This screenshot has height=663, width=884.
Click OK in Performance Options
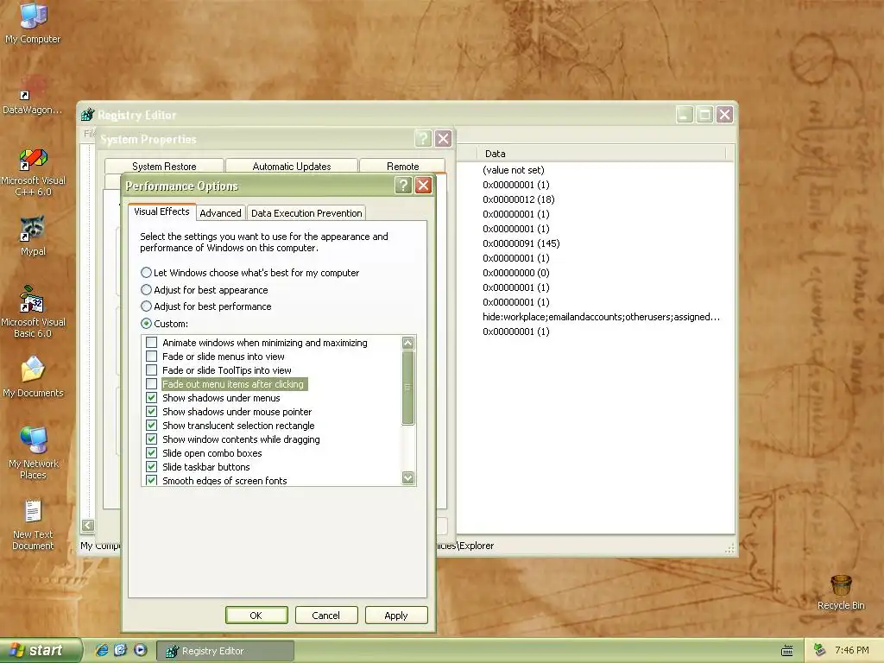pos(256,615)
